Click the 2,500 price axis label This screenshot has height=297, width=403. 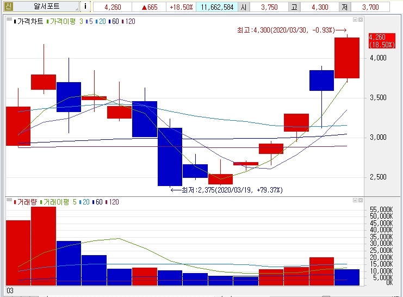(378, 177)
